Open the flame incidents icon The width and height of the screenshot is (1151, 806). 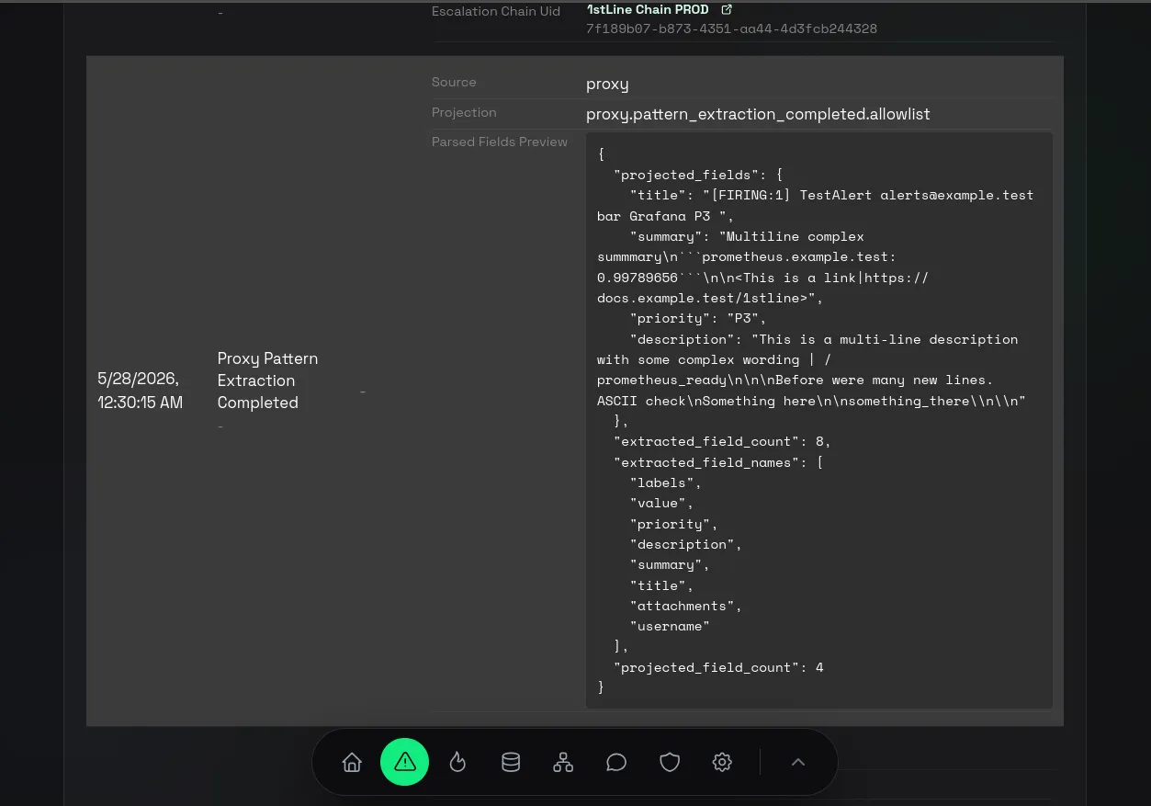457,762
